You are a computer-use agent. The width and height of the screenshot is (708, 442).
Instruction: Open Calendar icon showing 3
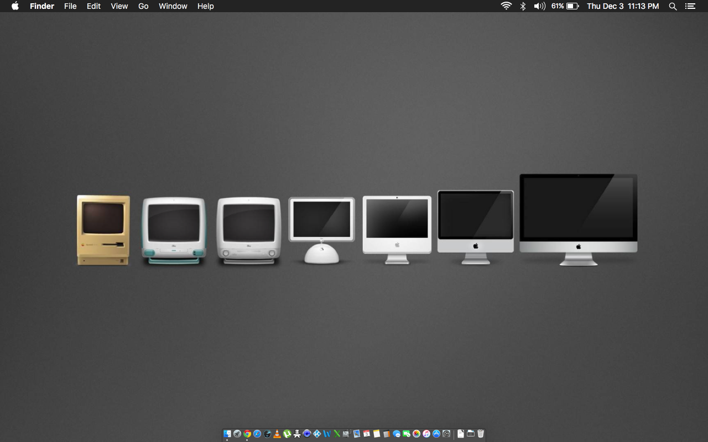coord(366,434)
